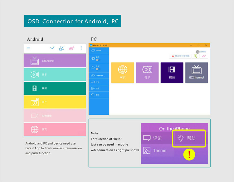Open 设置 settings sliders icon in PC sidebar
The height and width of the screenshot is (182, 234).
[93, 89]
